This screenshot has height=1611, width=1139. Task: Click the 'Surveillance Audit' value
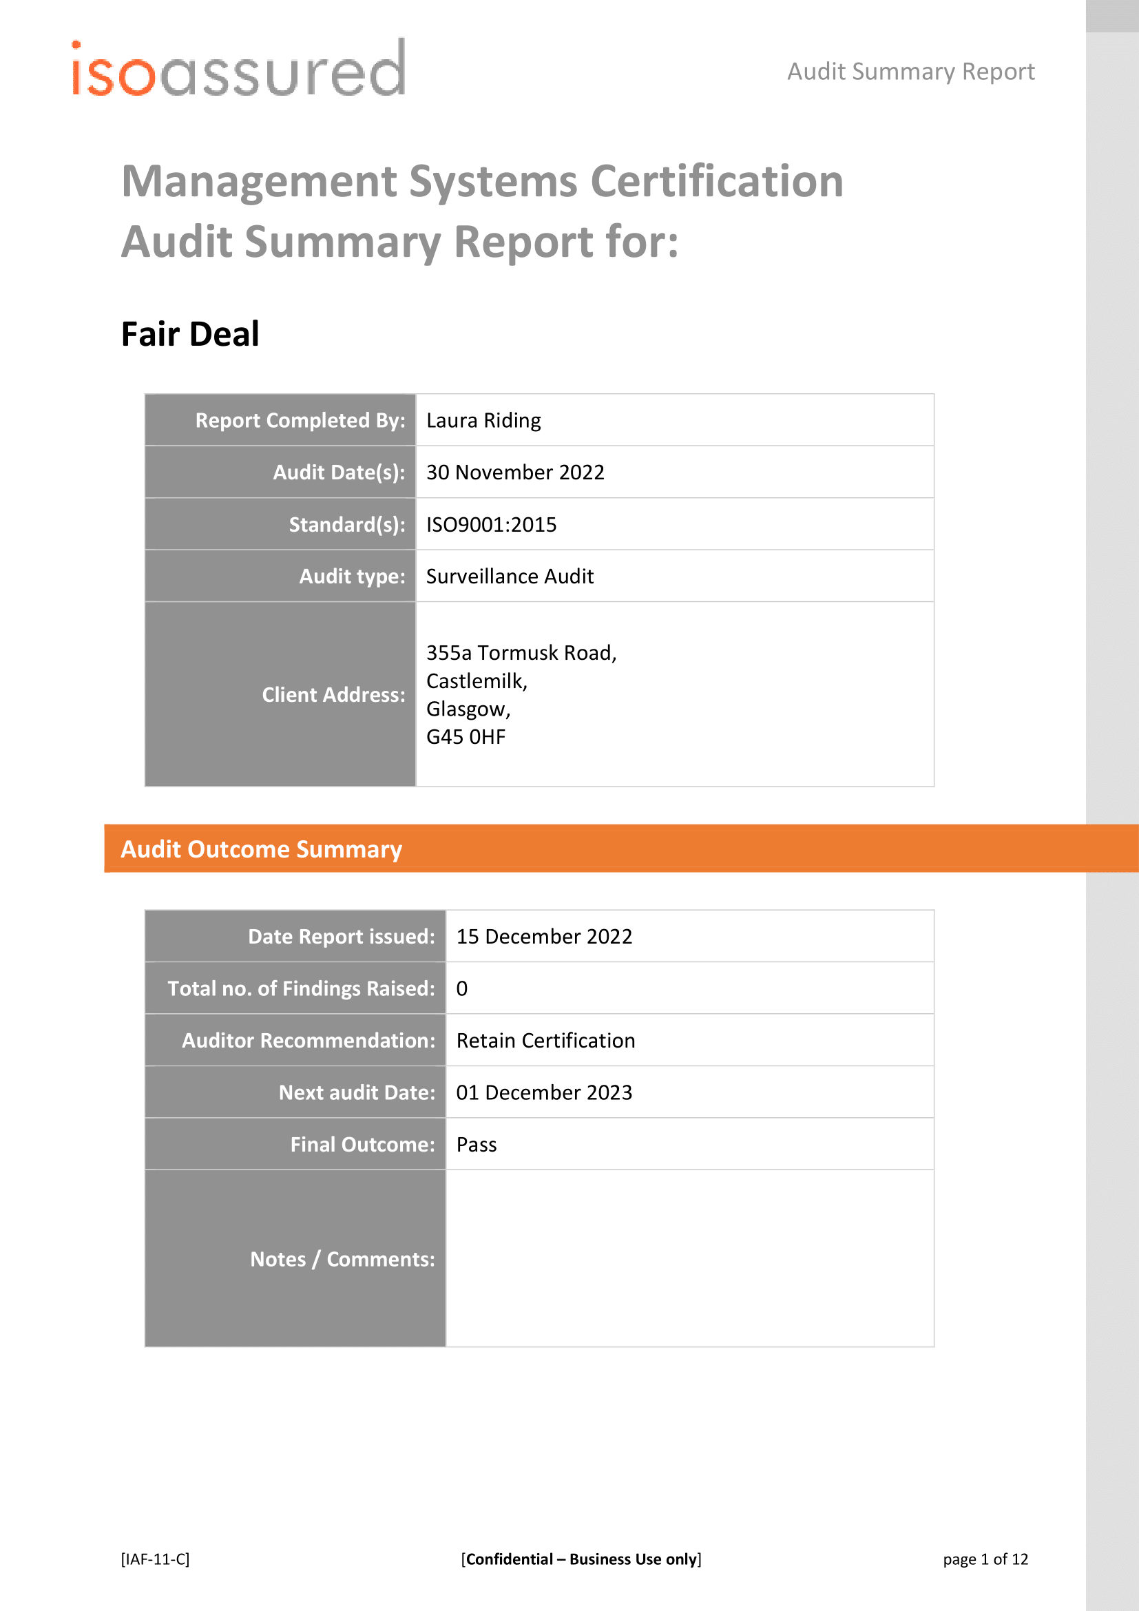click(510, 576)
